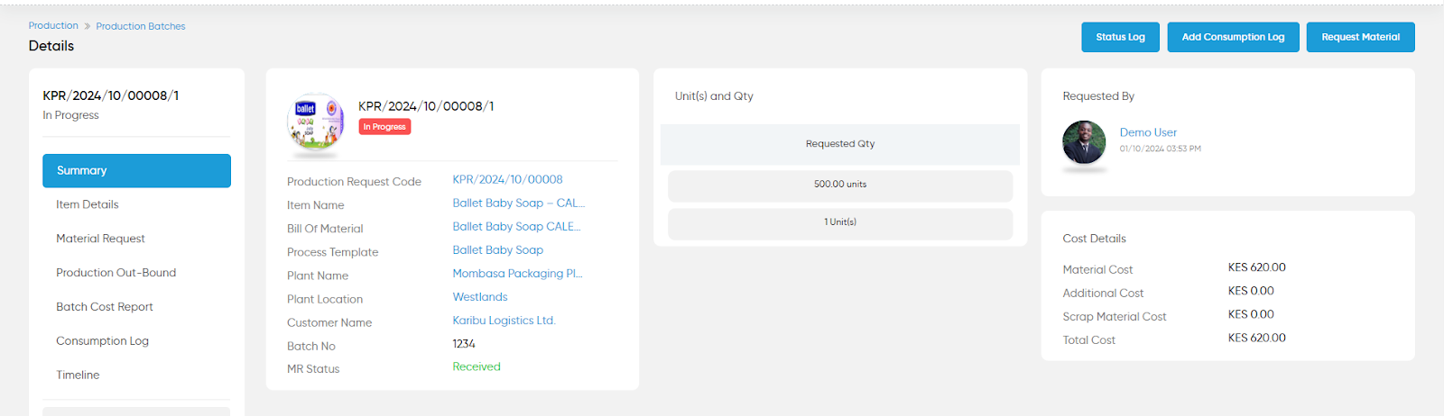Click the Received MR status text
This screenshot has width=1444, height=416.
pos(477,366)
